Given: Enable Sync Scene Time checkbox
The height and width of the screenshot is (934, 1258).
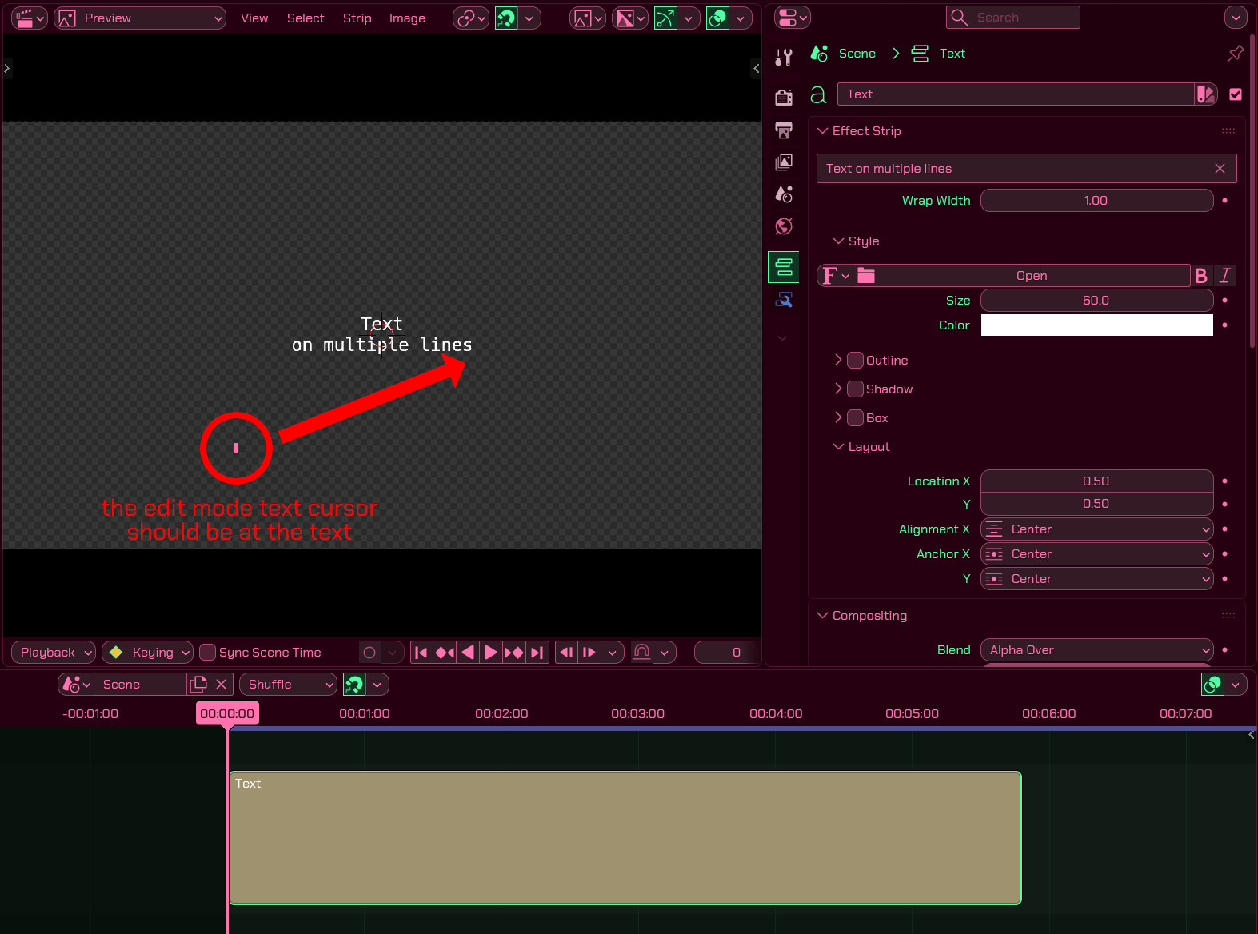Looking at the screenshot, I should [207, 653].
